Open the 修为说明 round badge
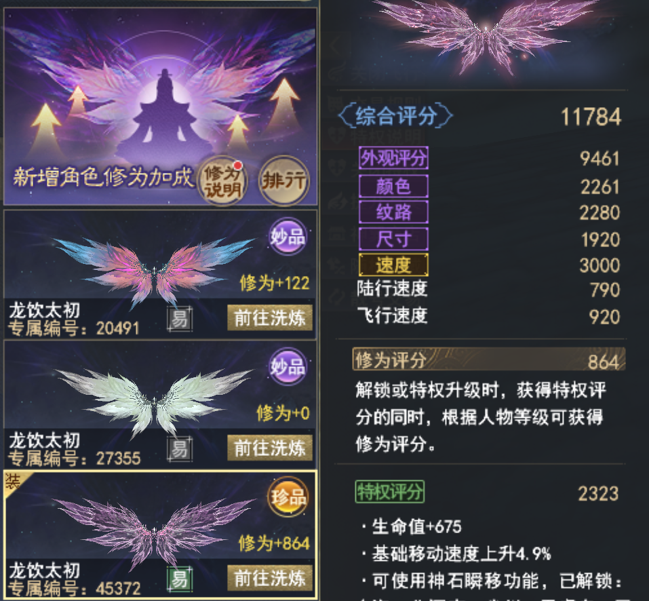 (222, 181)
